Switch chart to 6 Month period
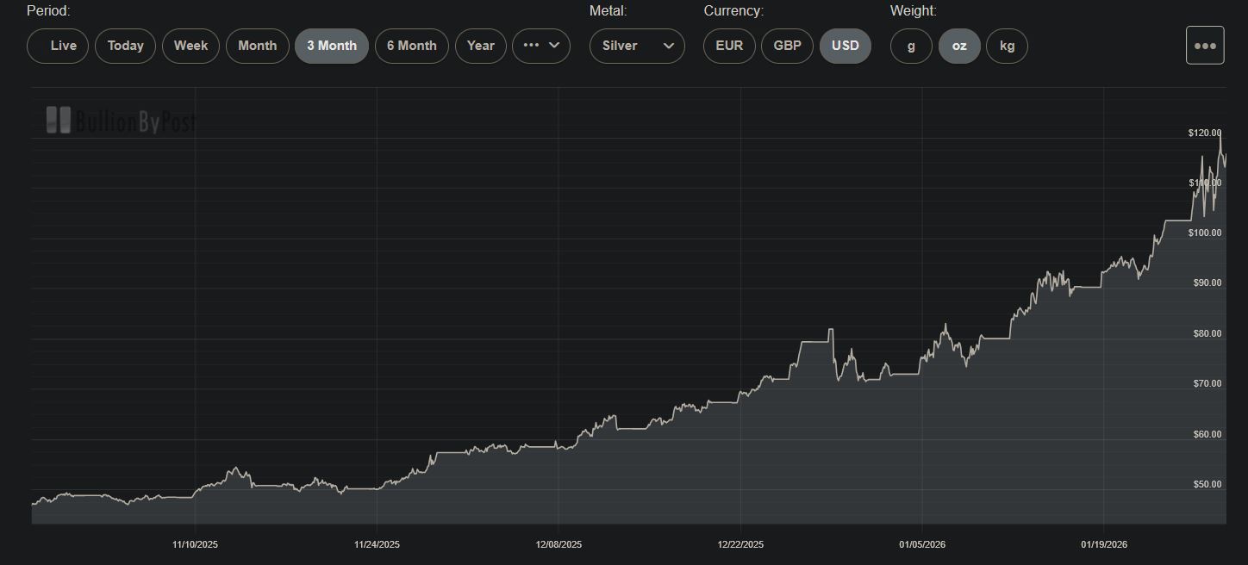This screenshot has width=1248, height=565. [x=411, y=46]
